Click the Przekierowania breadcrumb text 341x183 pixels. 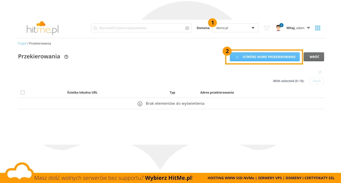click(x=40, y=43)
